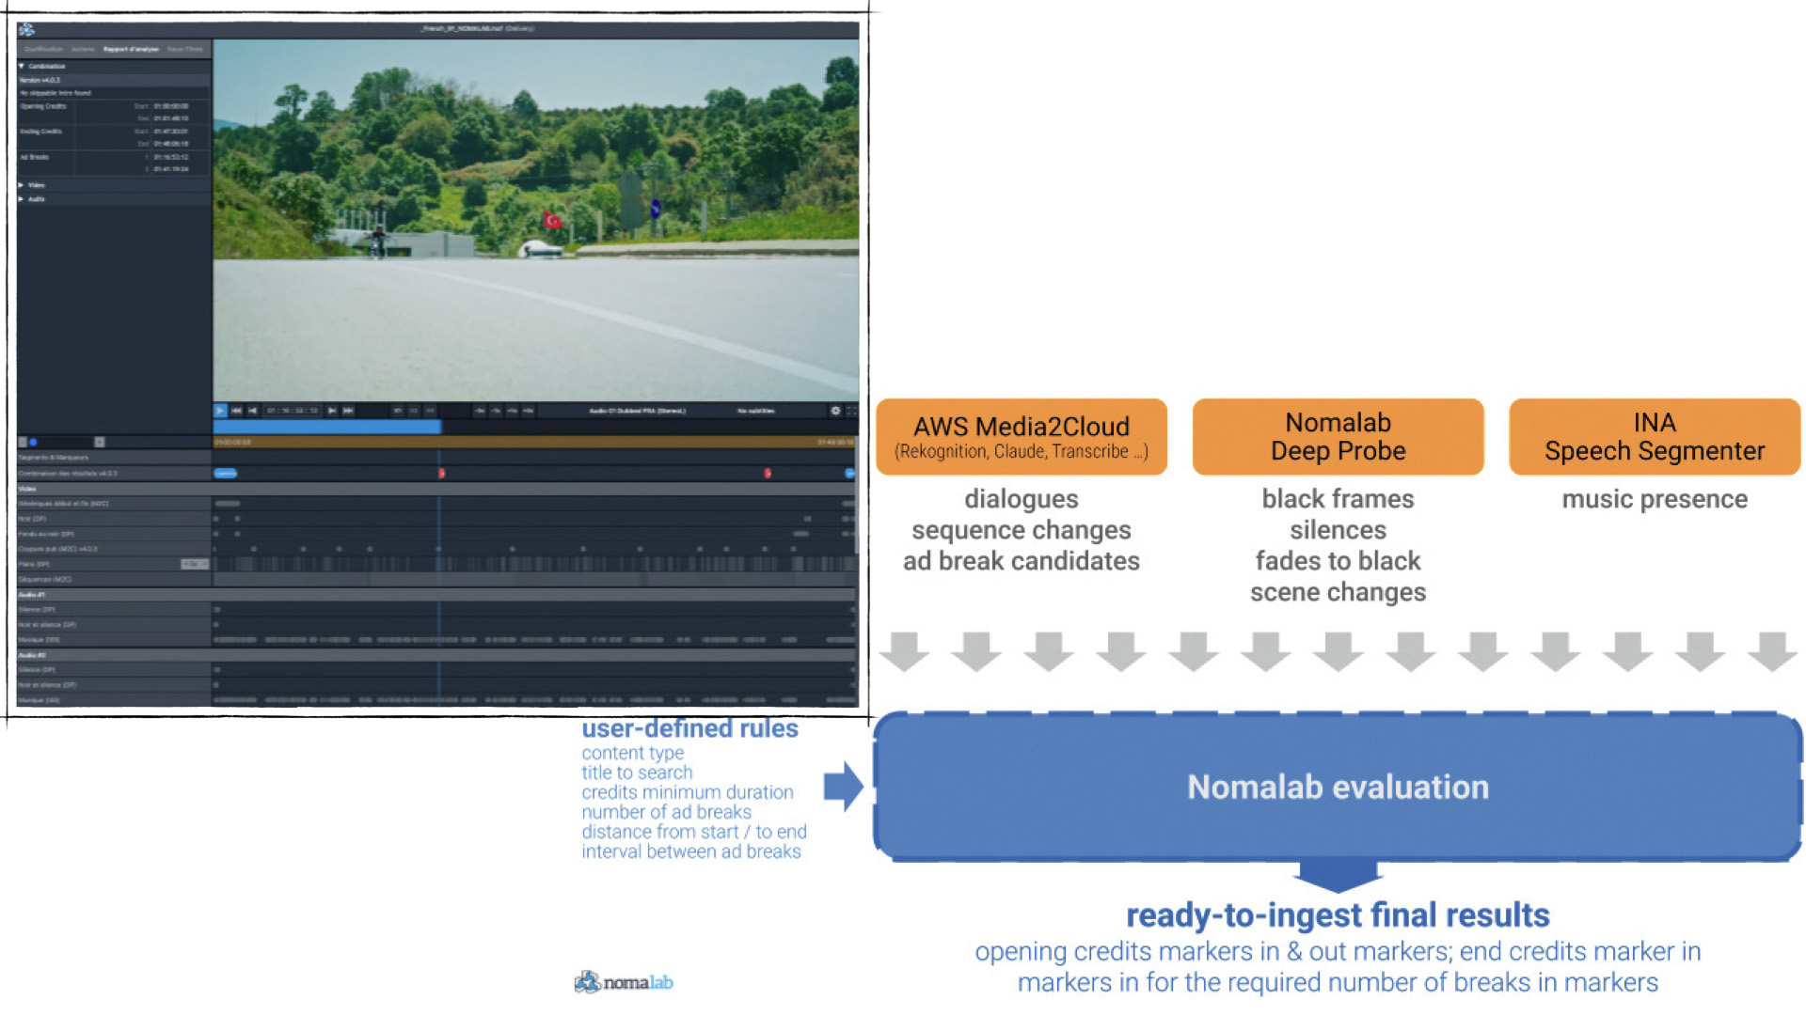Expand the Audio report section
The width and height of the screenshot is (1806, 1015).
[22, 199]
